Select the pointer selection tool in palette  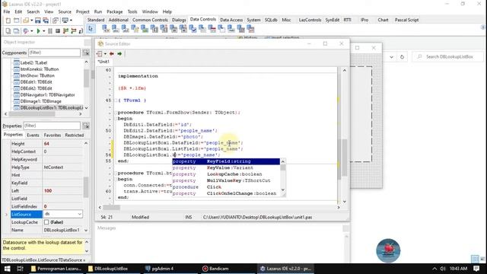(x=91, y=29)
